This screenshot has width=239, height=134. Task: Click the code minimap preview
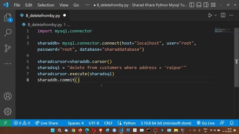[x=224, y=30]
